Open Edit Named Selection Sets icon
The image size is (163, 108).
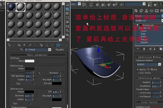[x=122, y=5]
